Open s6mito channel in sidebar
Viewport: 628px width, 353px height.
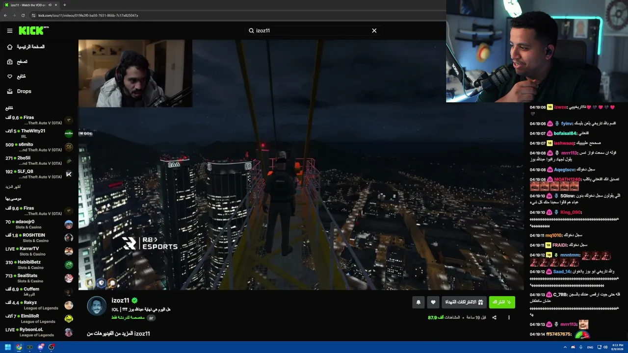click(38, 147)
